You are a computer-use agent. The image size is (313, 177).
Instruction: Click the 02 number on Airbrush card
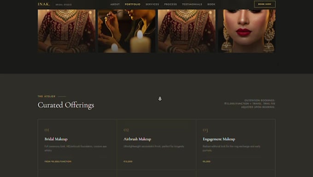126,130
